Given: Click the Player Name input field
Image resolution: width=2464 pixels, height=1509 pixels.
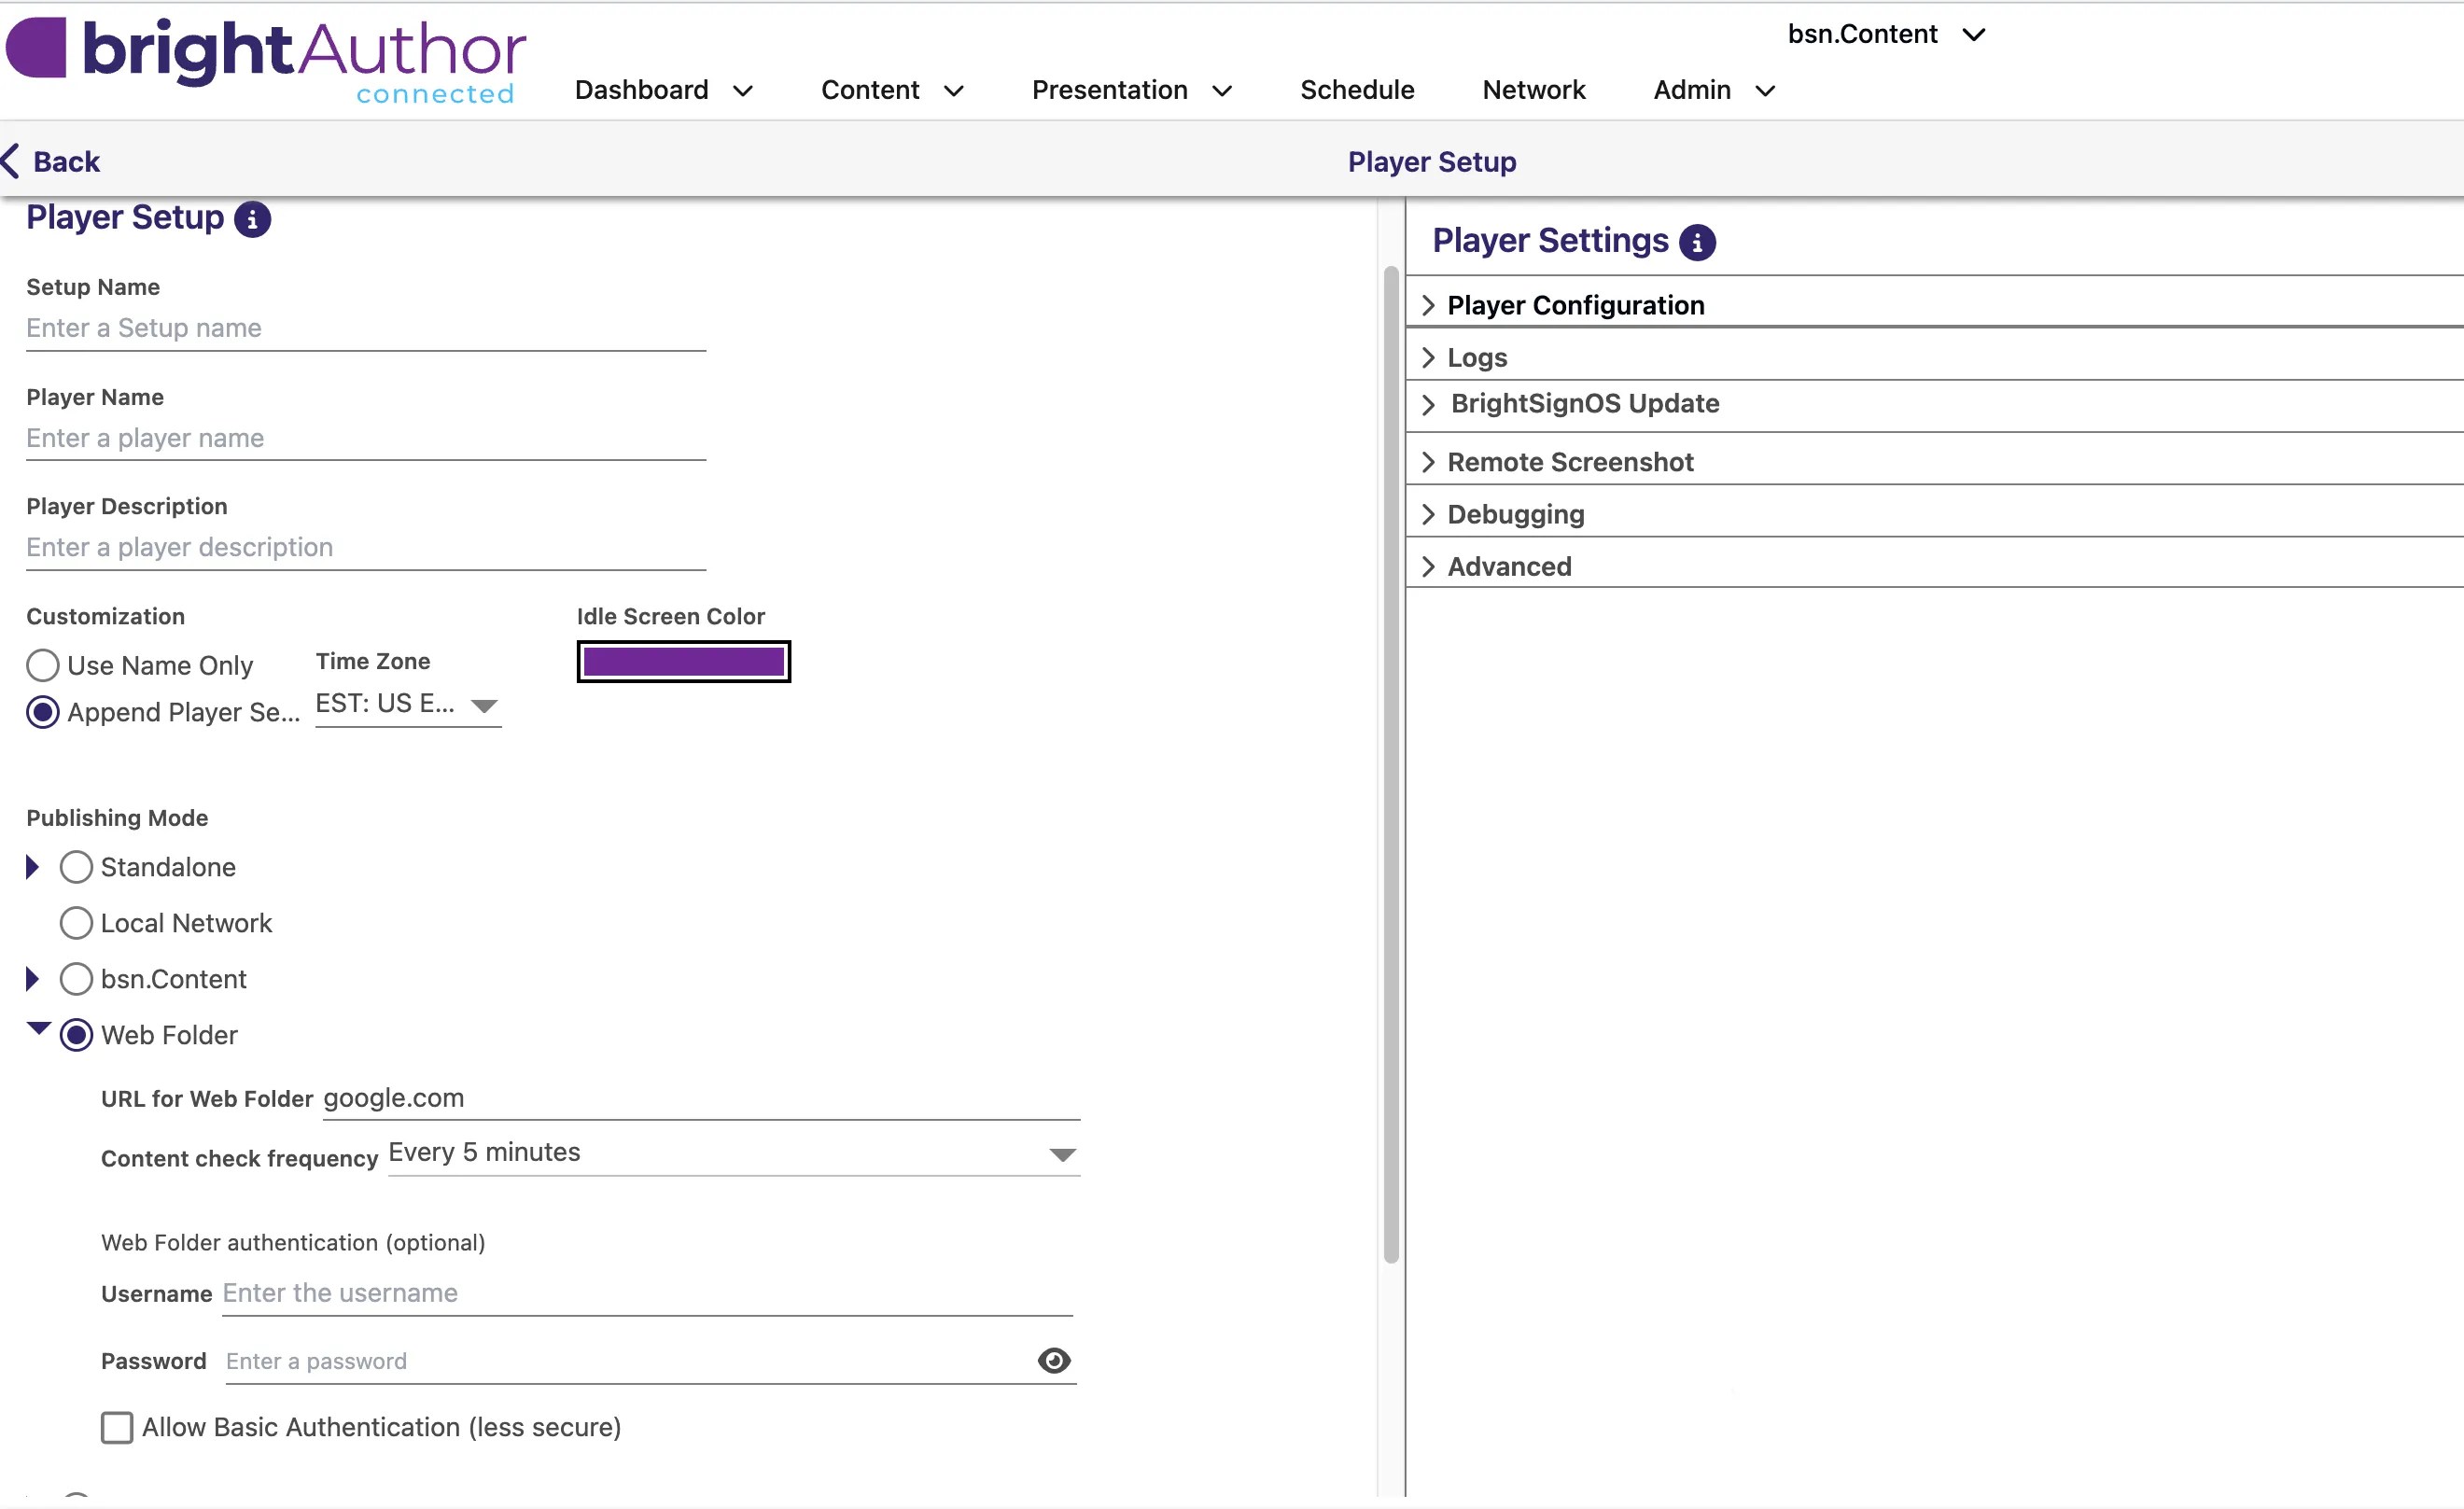Looking at the screenshot, I should (x=366, y=438).
